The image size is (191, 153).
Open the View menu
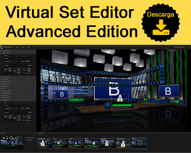tap(23, 47)
